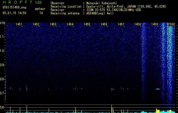
Task: Click the long meteor echo streak near 1459
Action: click(x=158, y=89)
